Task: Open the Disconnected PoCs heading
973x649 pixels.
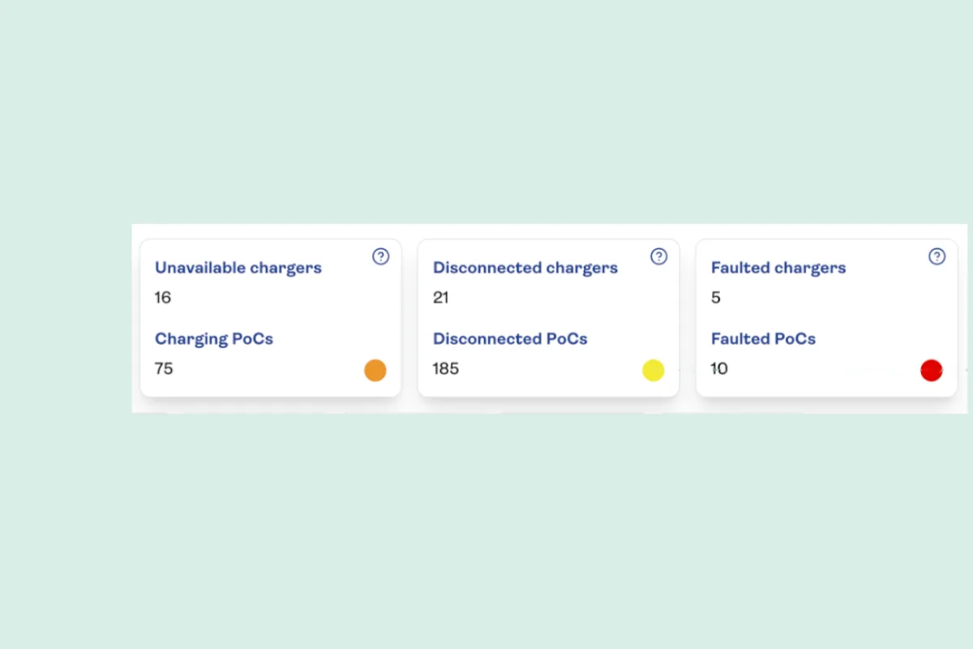Action: (510, 339)
